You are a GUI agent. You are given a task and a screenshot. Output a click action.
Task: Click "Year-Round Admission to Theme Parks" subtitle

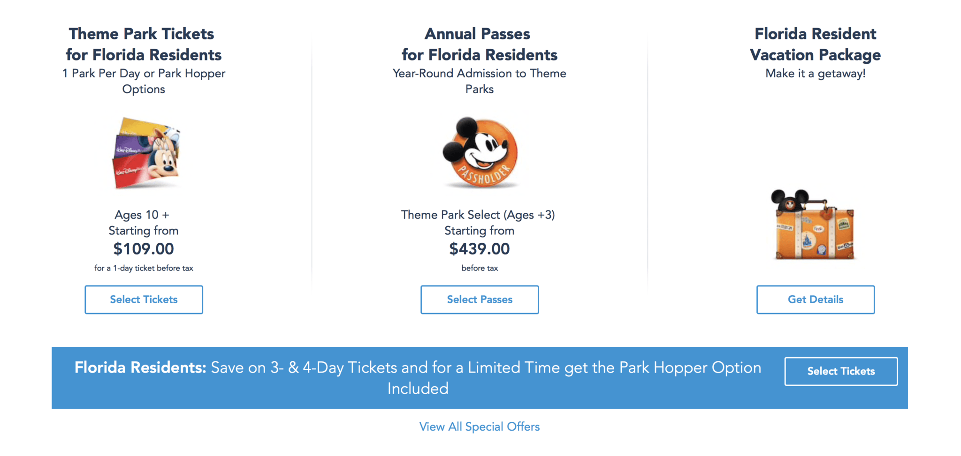click(x=479, y=81)
